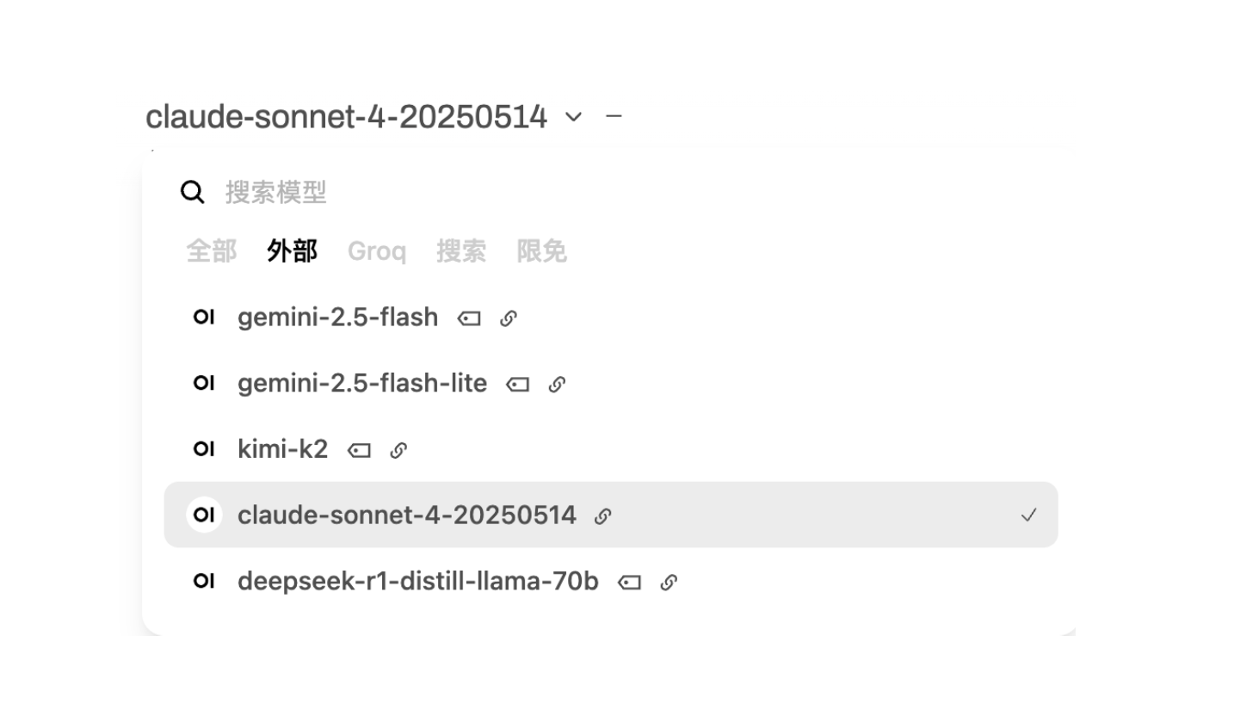Select the Groq filter tab
Image resolution: width=1234 pixels, height=716 pixels.
tap(376, 250)
